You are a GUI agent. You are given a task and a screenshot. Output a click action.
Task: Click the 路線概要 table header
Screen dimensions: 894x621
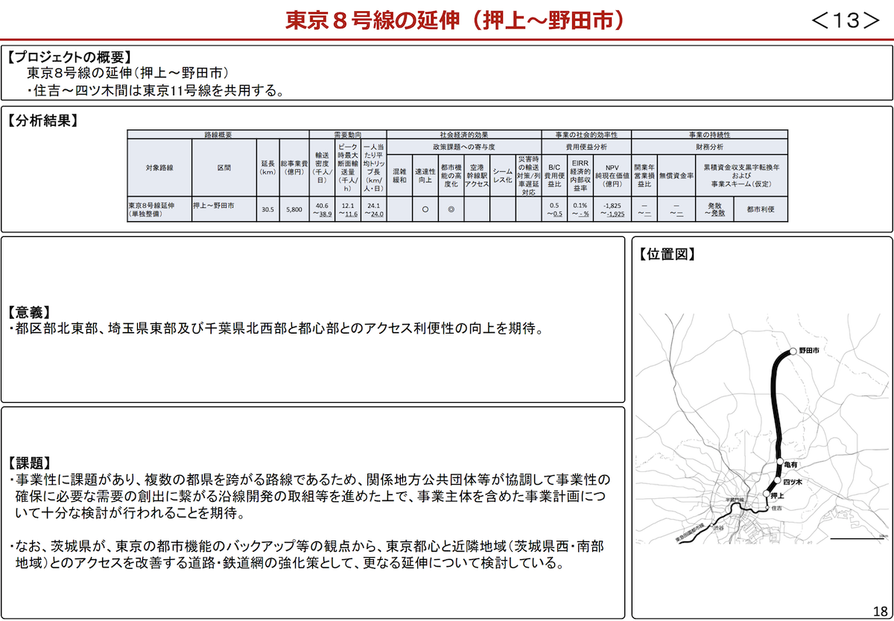pos(218,135)
